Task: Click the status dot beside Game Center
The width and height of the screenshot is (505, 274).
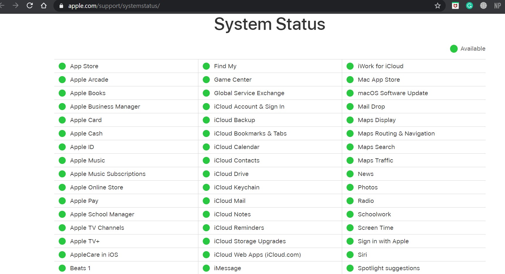Action: [x=206, y=80]
